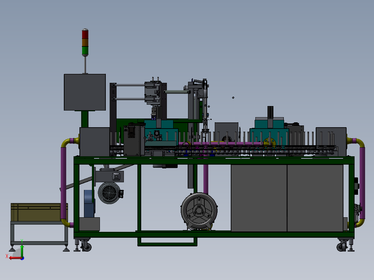Select the ring blower under the table
Screen dimensions: 374x280
199,211
